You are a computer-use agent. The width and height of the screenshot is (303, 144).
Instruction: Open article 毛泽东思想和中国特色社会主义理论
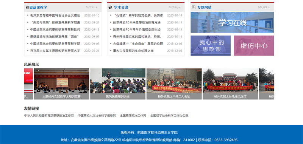point(55,15)
